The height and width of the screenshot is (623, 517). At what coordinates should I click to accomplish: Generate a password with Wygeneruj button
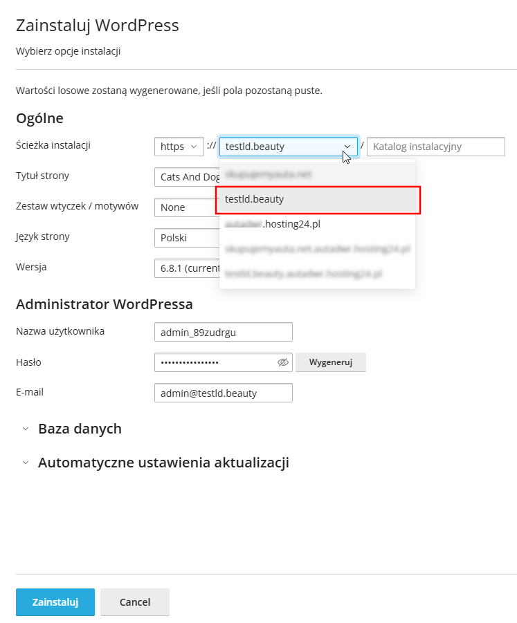pos(331,362)
